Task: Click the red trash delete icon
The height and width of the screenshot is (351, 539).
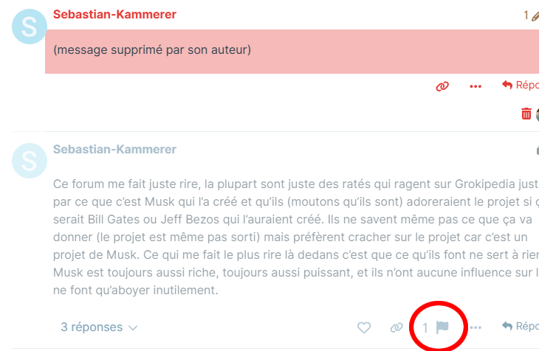Action: (526, 114)
